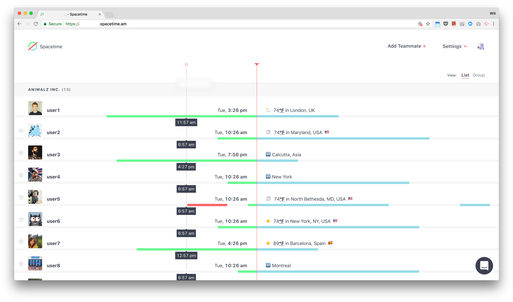Close the Spacetime browser tab

(x=100, y=14)
